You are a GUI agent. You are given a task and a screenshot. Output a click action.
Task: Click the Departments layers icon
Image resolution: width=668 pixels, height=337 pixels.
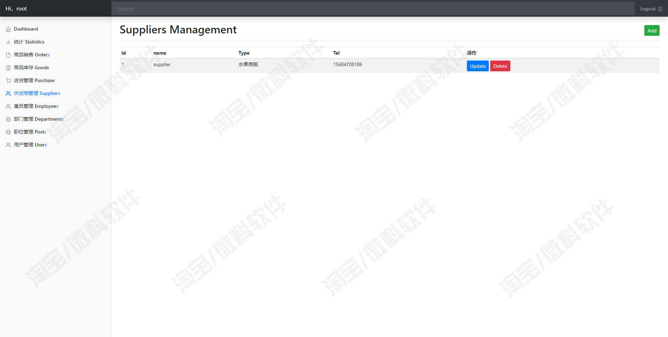[x=8, y=119]
